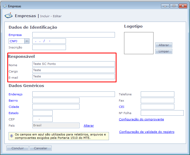Select the Inscrição input field

(x=49, y=47)
